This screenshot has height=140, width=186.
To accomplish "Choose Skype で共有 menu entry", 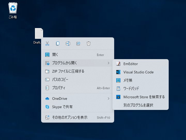I will [x=78, y=107].
